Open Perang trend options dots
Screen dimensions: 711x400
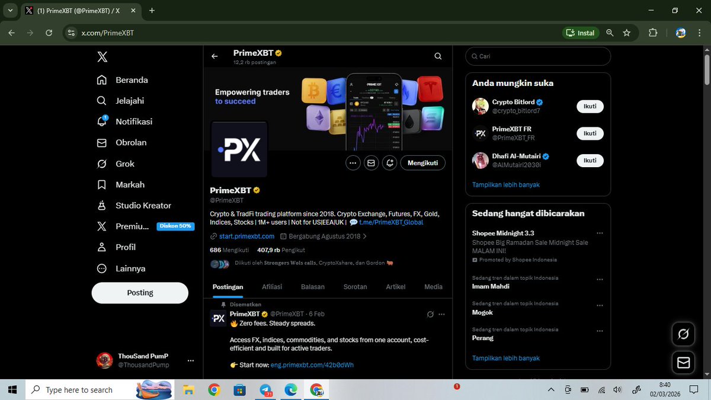pyautogui.click(x=600, y=331)
